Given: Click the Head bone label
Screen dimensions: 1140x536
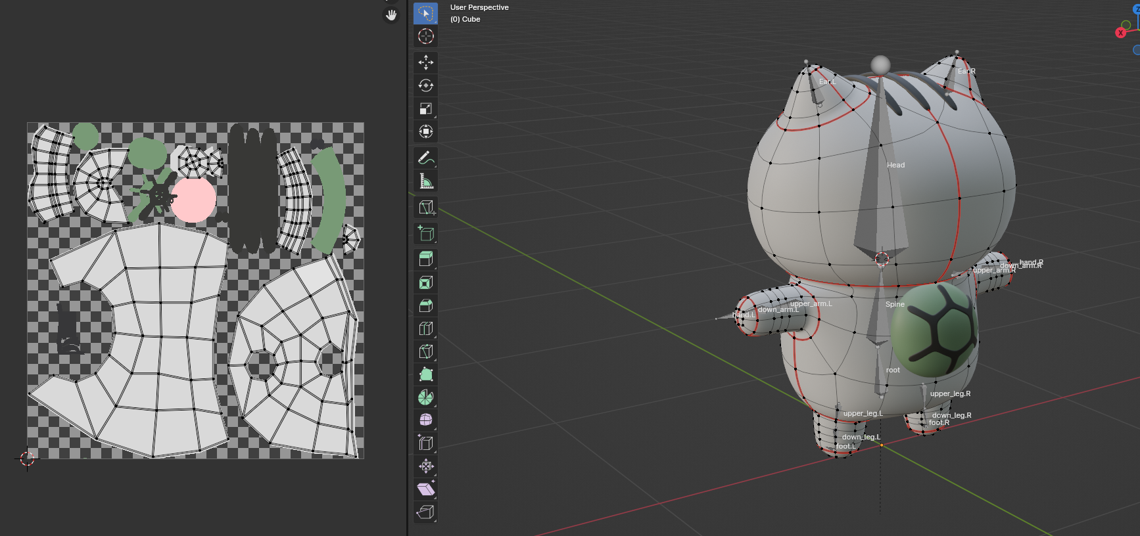Looking at the screenshot, I should tap(895, 165).
